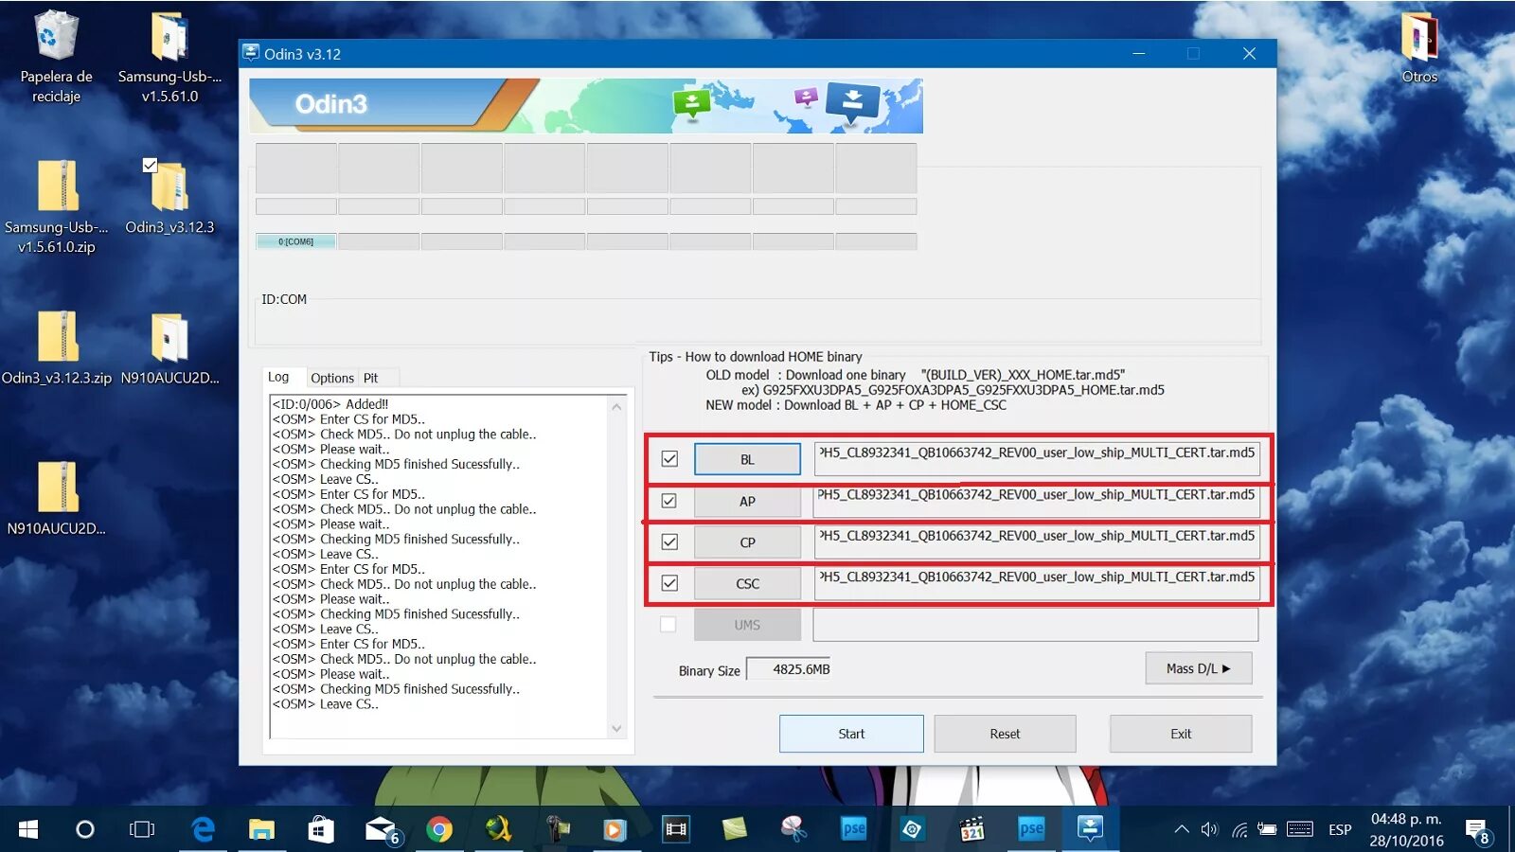Screen dimensions: 1515x852
Task: Open the network Wi-Fi tray icon
Action: point(1239,829)
